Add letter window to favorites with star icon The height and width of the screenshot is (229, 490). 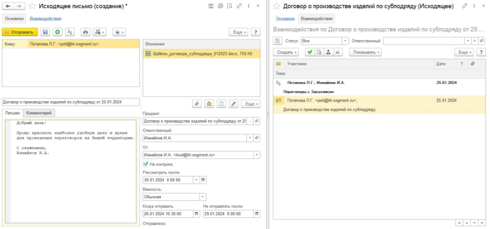point(33,6)
